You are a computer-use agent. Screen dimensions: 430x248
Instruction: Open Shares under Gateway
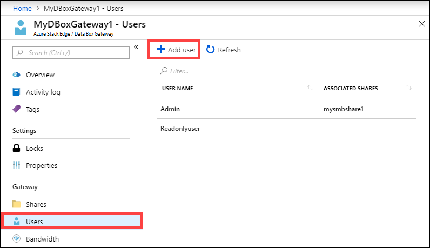point(36,205)
